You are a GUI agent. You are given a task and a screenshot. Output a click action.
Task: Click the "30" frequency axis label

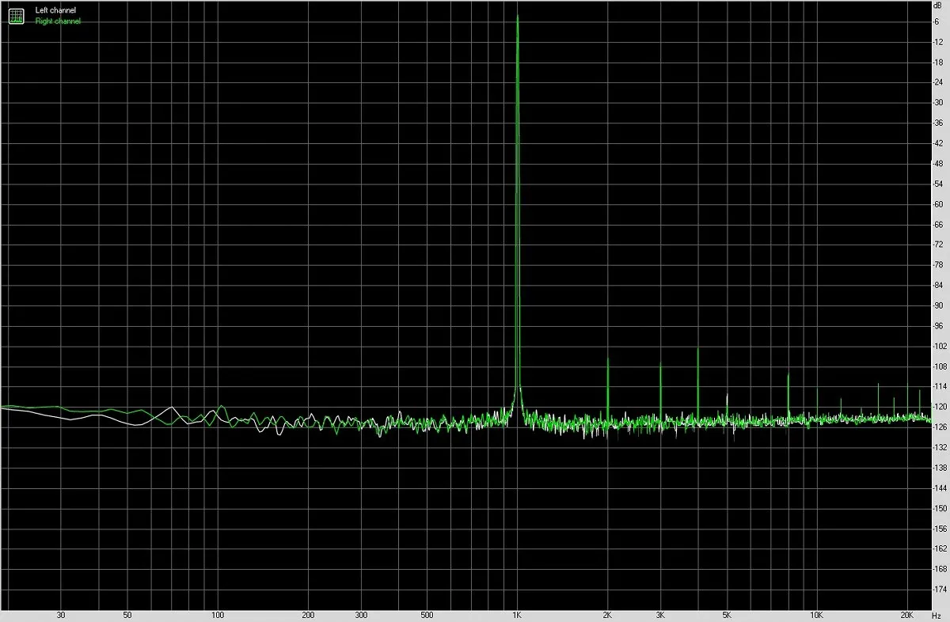click(x=61, y=614)
